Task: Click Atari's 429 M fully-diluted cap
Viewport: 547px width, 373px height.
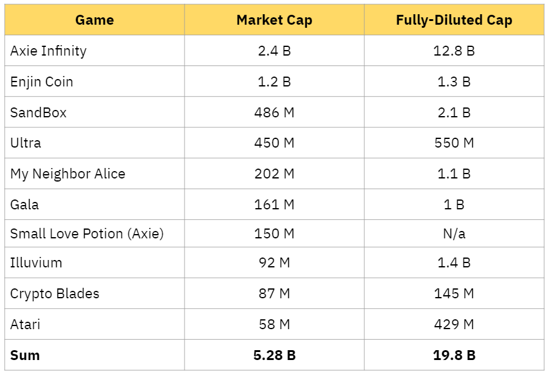Action: 454,324
